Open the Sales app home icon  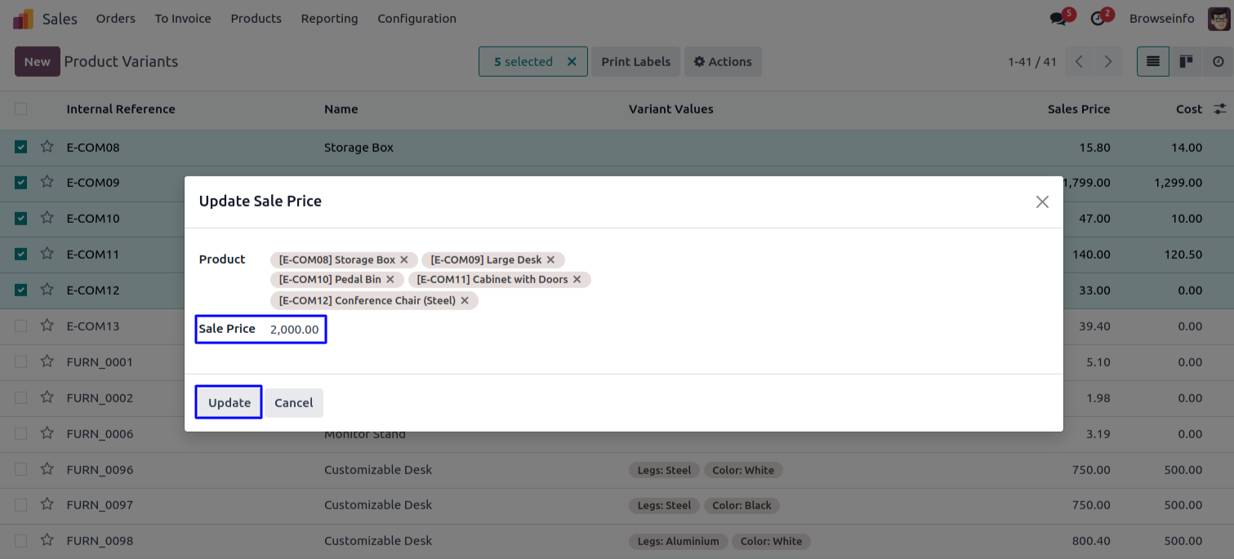coord(24,19)
